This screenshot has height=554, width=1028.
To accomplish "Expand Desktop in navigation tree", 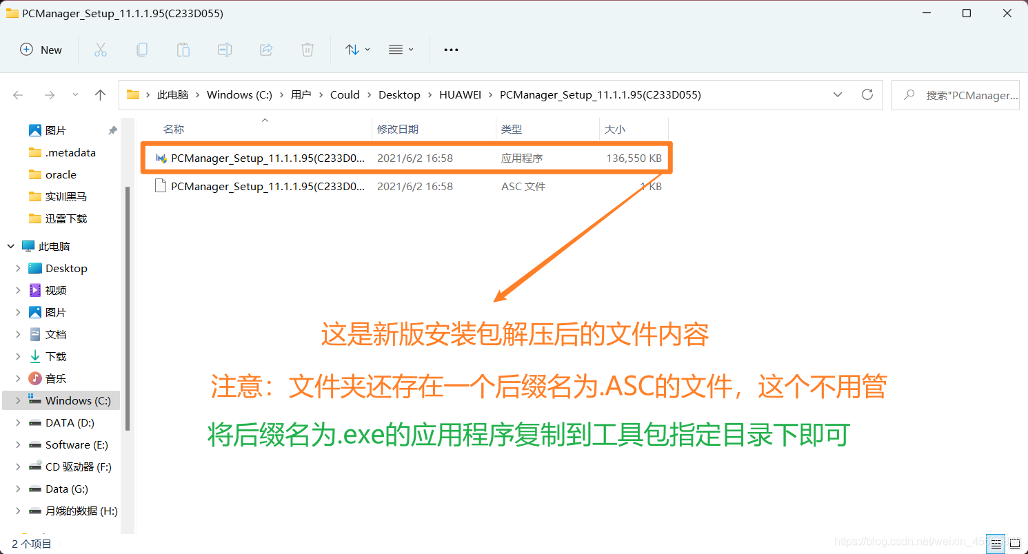I will 18,268.
